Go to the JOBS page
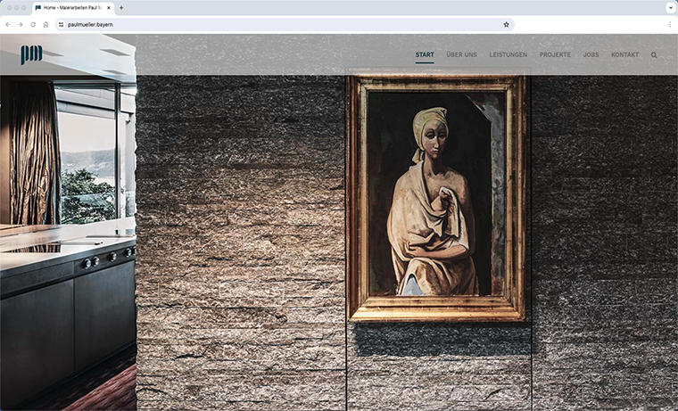The height and width of the screenshot is (411, 678). pos(591,55)
